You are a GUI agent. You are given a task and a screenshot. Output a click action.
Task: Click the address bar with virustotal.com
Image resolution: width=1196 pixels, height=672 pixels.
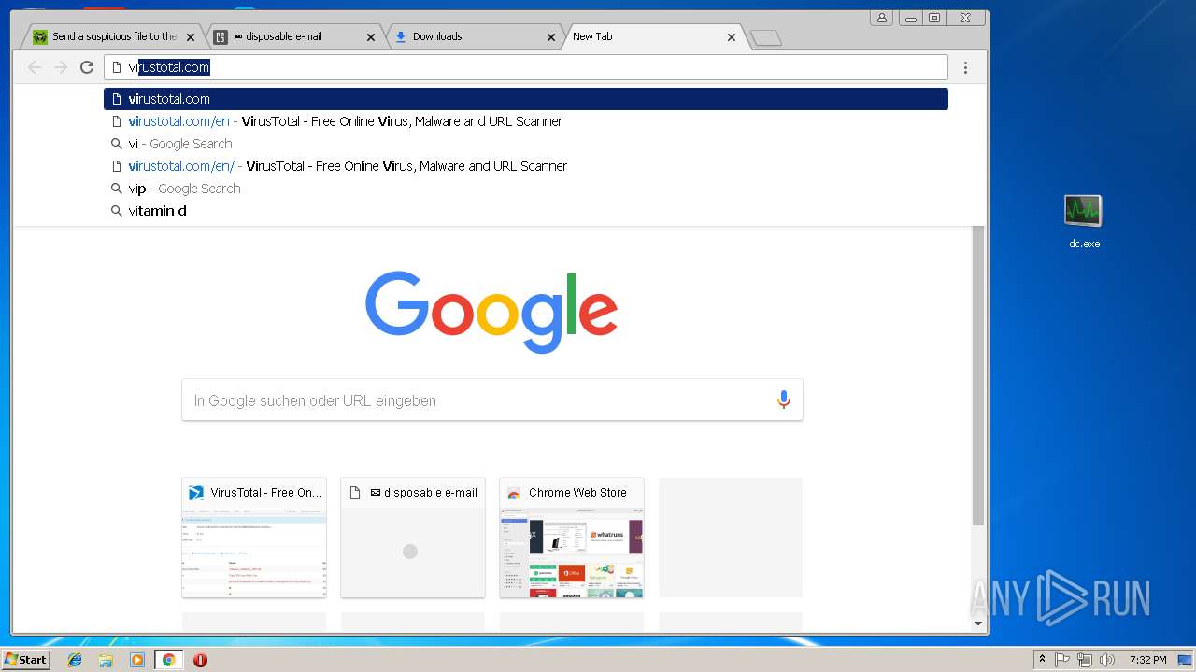pyautogui.click(x=526, y=67)
